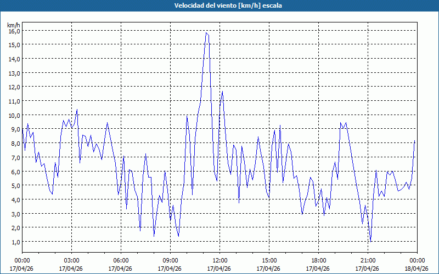Select the 03:00 time label

[x=71, y=260]
